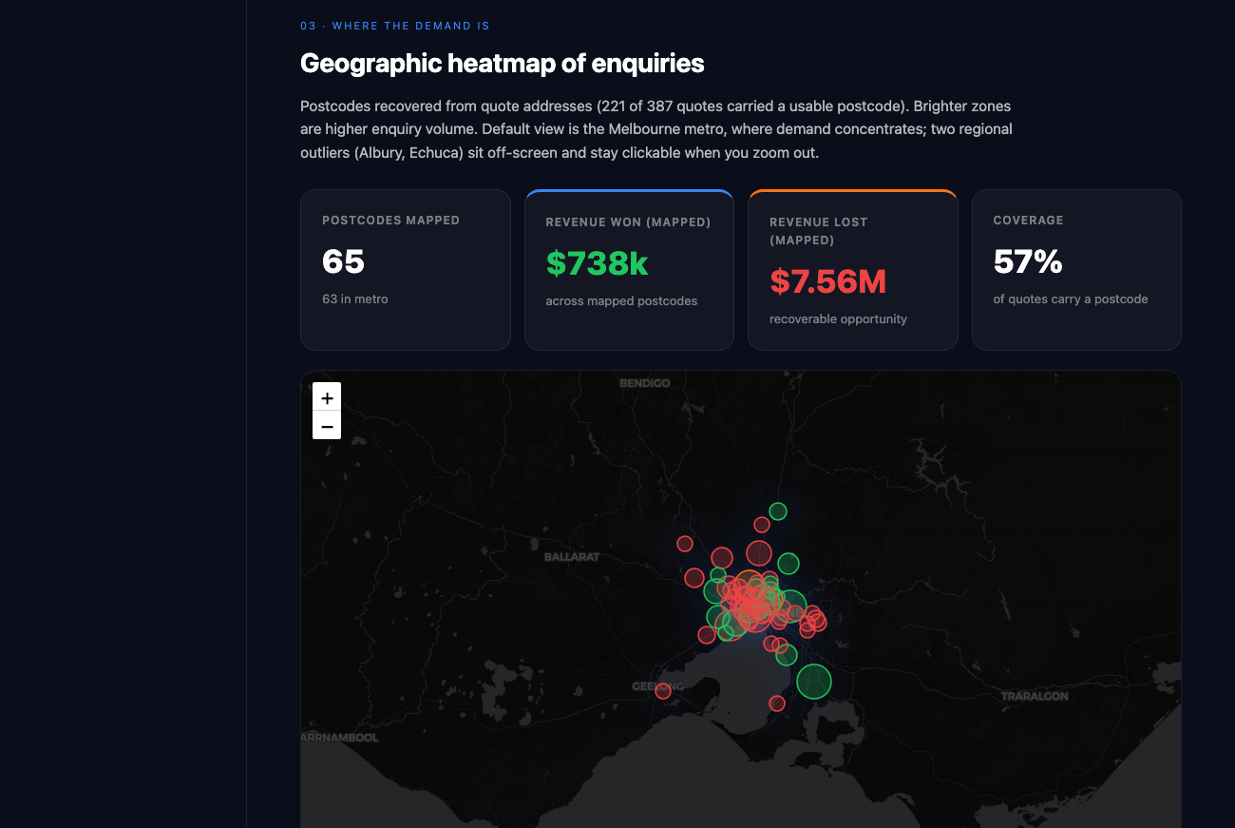Image resolution: width=1235 pixels, height=828 pixels.
Task: Zoom out the map with the minus button
Action: click(327, 426)
